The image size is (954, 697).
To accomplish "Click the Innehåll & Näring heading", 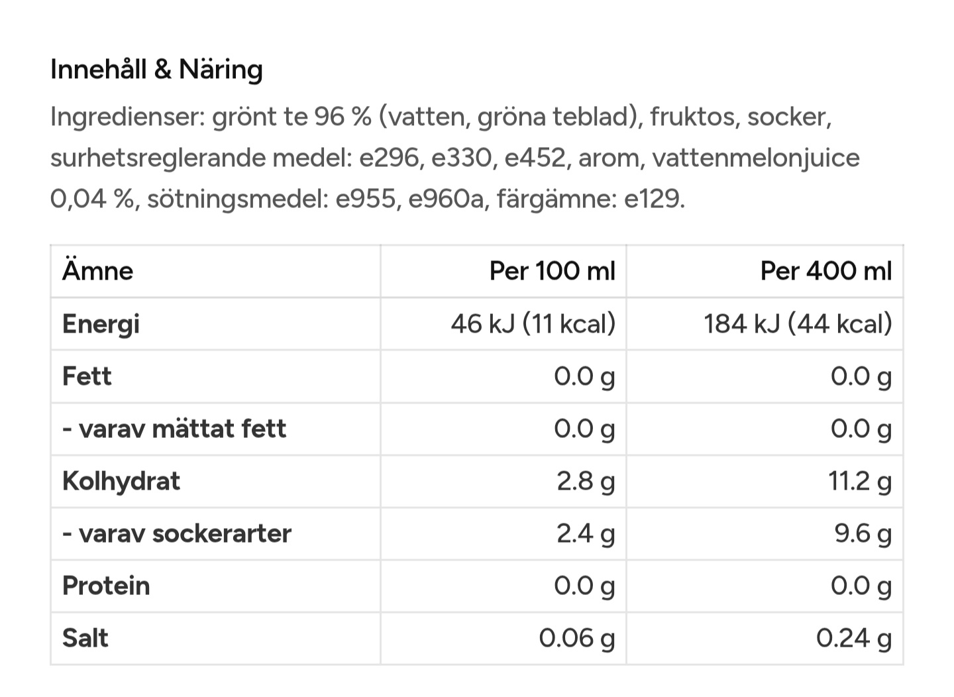I will (x=156, y=70).
